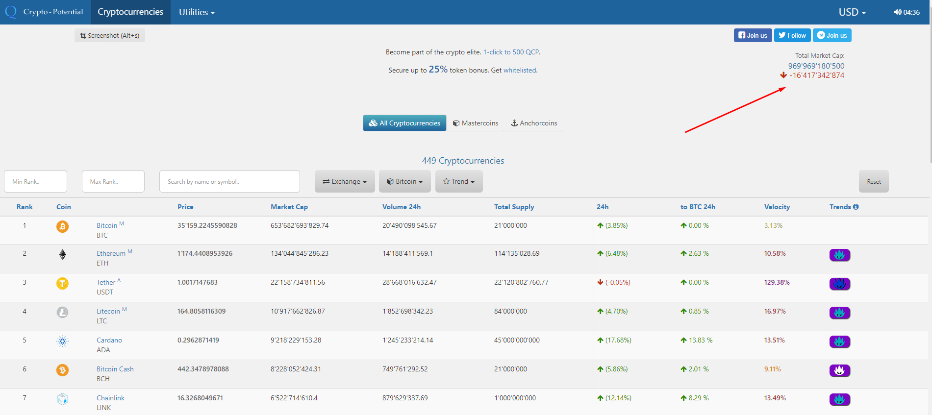This screenshot has height=415, width=932.
Task: Click the Ethereum diamond icon
Action: pos(62,254)
